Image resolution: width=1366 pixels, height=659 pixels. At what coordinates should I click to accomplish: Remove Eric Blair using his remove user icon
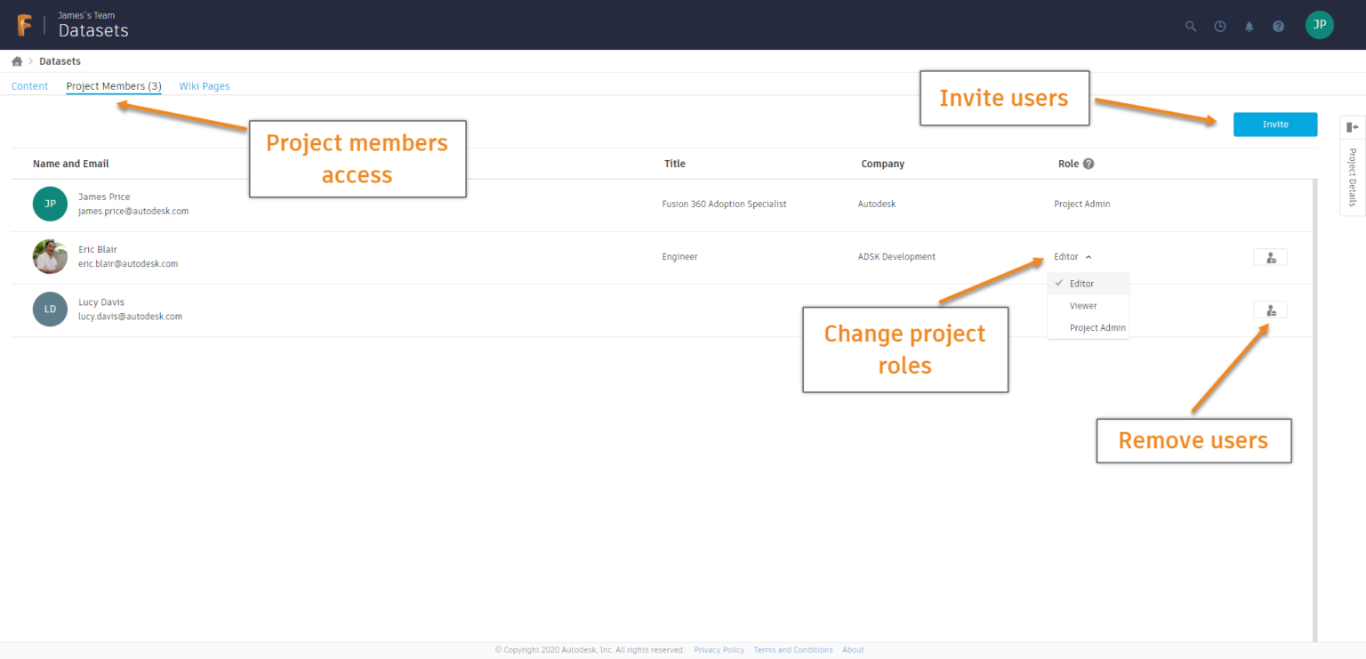[x=1270, y=256]
